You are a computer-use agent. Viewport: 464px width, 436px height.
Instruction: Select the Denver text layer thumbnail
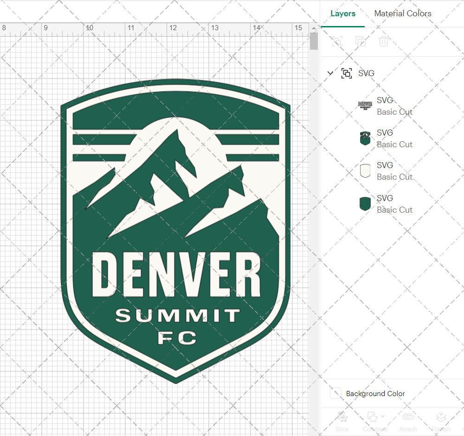[365, 105]
